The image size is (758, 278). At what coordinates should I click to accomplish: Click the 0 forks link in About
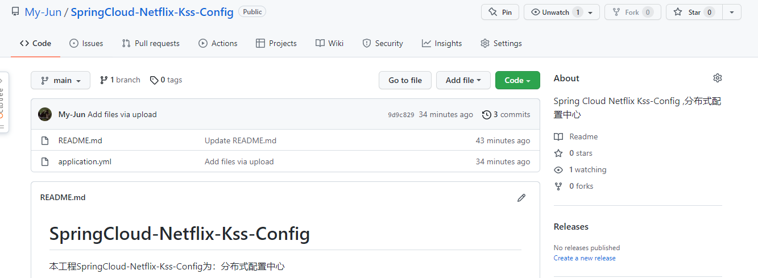574,186
